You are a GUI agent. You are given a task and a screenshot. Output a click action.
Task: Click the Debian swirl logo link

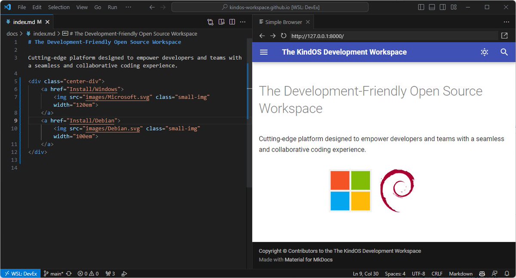click(x=397, y=190)
